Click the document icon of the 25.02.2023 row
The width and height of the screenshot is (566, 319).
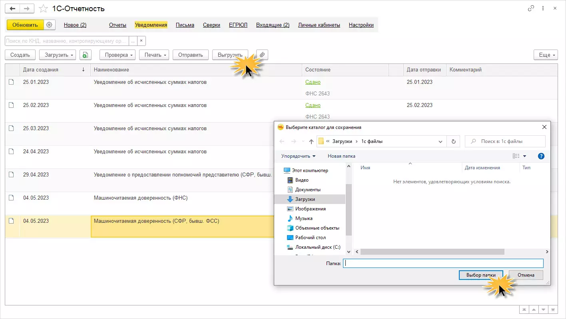pos(12,105)
